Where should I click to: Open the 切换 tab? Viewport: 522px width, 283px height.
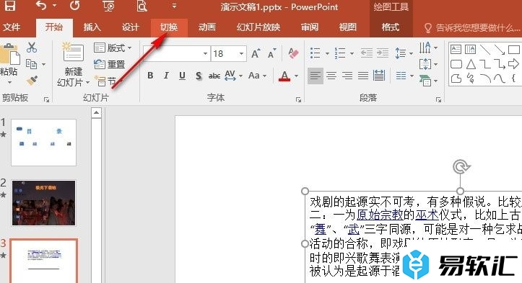pos(169,27)
